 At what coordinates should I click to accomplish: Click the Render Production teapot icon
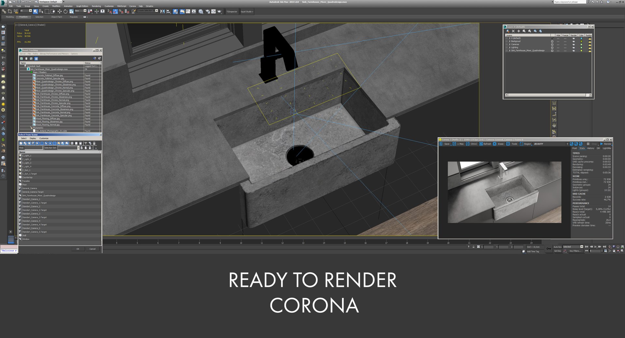point(219,11)
